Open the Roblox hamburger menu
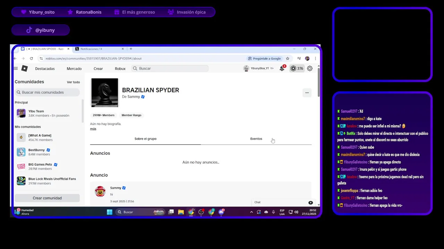This screenshot has width=444, height=249. 16,68
